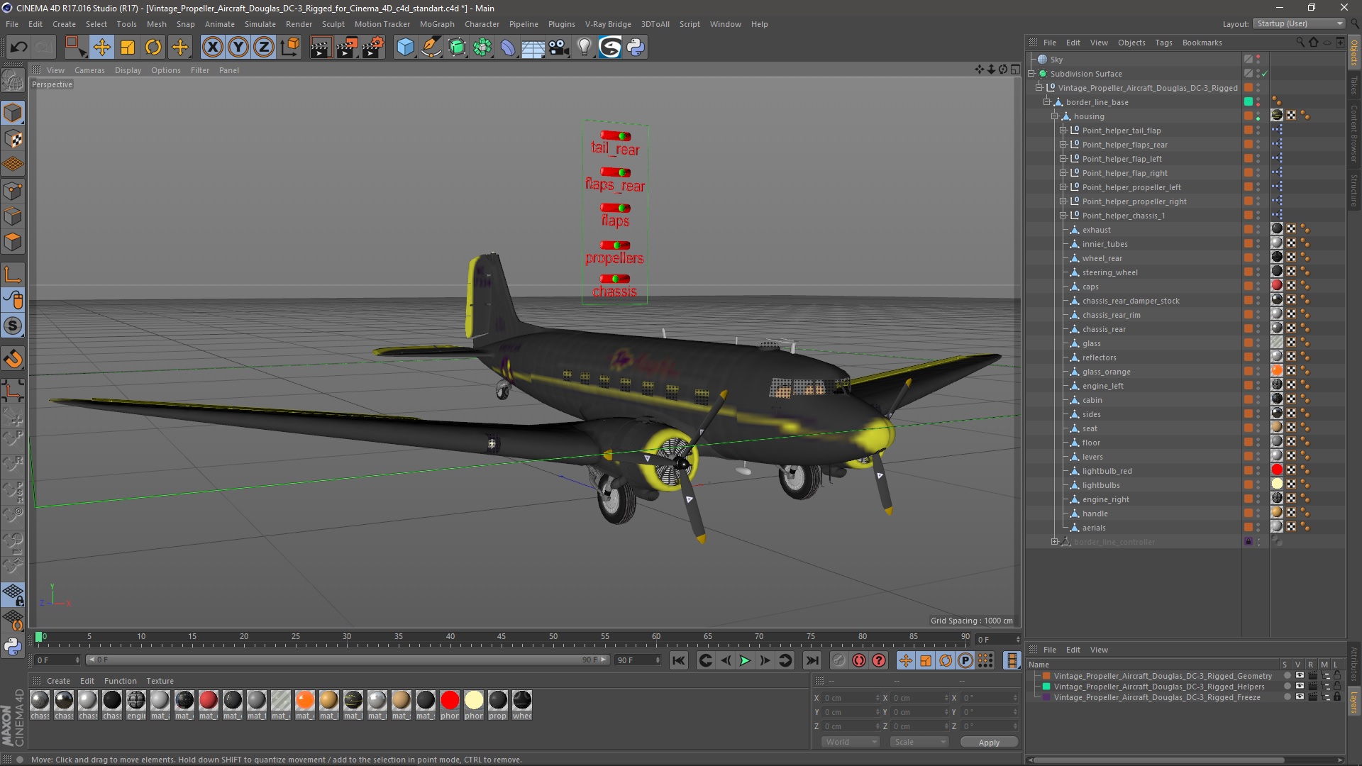Open material manager Texture menu
This screenshot has width=1362, height=766.
point(160,681)
